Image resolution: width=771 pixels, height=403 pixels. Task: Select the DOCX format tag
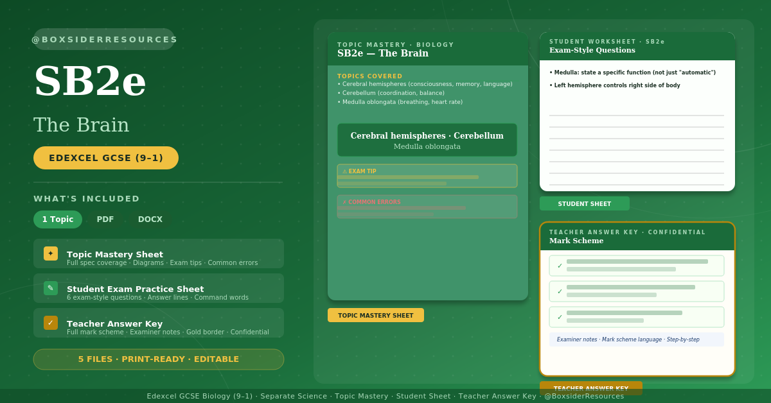150,219
